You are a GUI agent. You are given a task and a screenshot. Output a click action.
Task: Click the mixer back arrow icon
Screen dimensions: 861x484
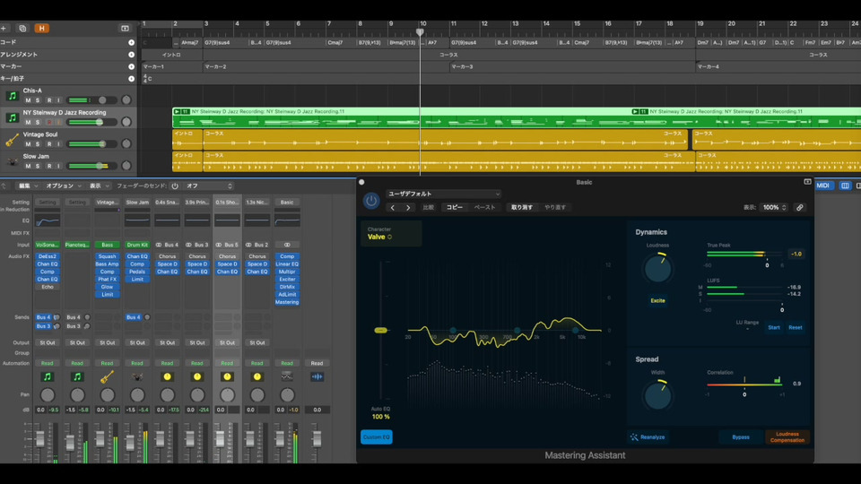[x=4, y=186]
